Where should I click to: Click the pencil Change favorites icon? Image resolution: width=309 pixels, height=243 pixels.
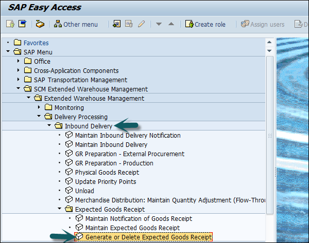[x=141, y=24]
